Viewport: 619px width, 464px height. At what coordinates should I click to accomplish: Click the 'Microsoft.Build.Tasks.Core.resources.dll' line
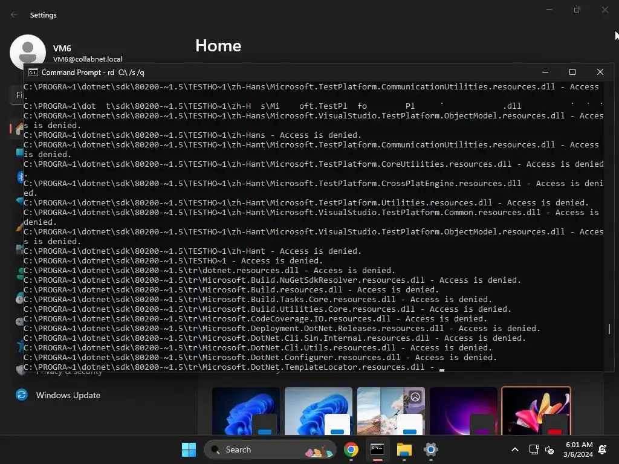tap(258, 300)
